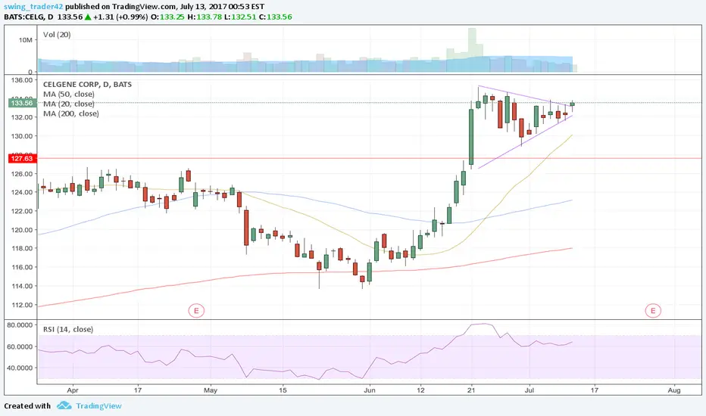
Task: Open the TradingView link in footer
Action: coord(98,405)
